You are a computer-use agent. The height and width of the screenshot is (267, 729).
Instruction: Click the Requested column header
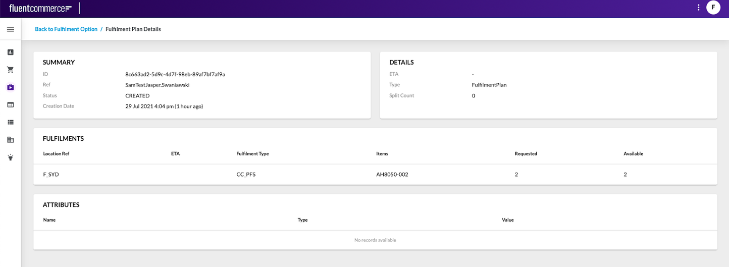(526, 153)
